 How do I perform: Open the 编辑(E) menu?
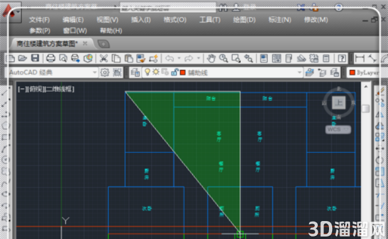click(x=73, y=20)
